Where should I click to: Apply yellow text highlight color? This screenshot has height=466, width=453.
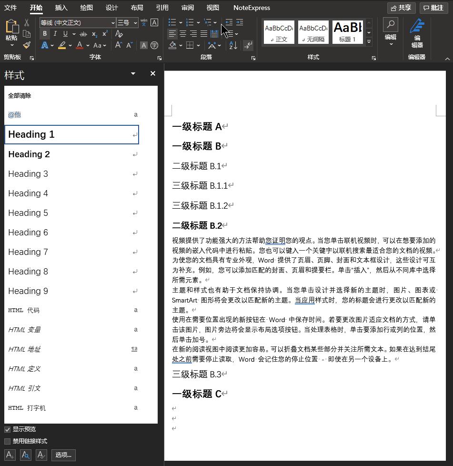pos(62,45)
